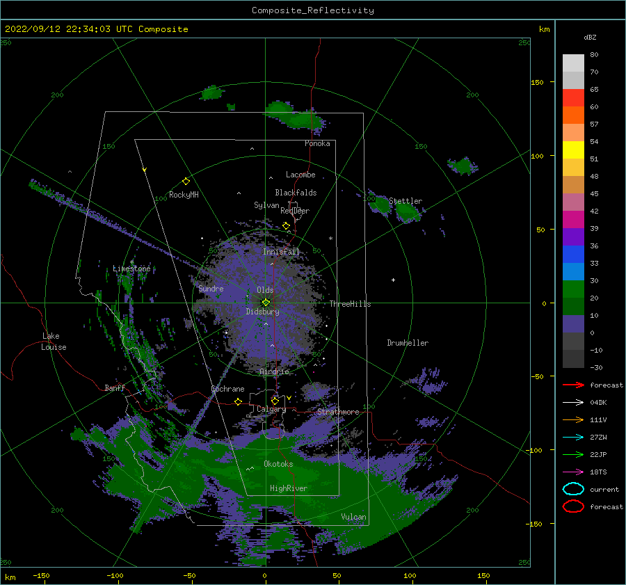Click the yellow radar-site marker near Olds
This screenshot has height=585, width=626.
click(x=266, y=303)
